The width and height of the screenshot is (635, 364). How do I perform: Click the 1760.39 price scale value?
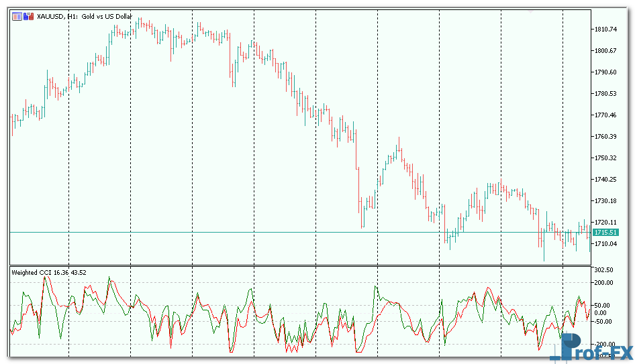click(x=605, y=137)
